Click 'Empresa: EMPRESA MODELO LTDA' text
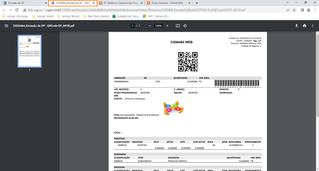 point(246,43)
